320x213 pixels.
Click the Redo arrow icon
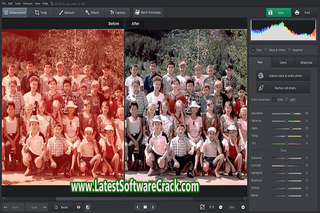[x=44, y=207]
